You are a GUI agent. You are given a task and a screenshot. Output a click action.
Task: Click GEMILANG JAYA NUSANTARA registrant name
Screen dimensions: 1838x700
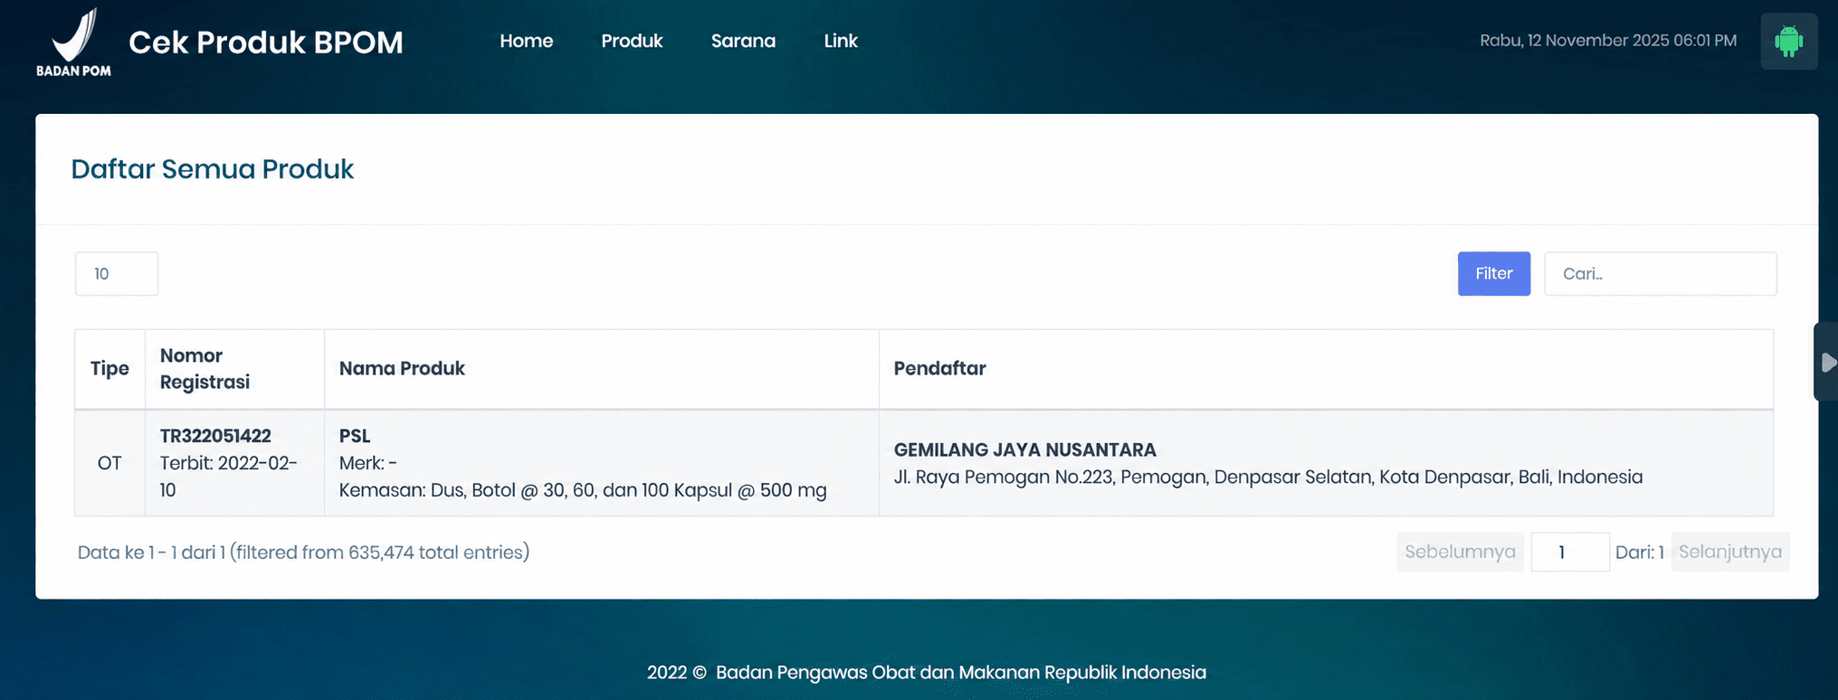pos(1024,449)
